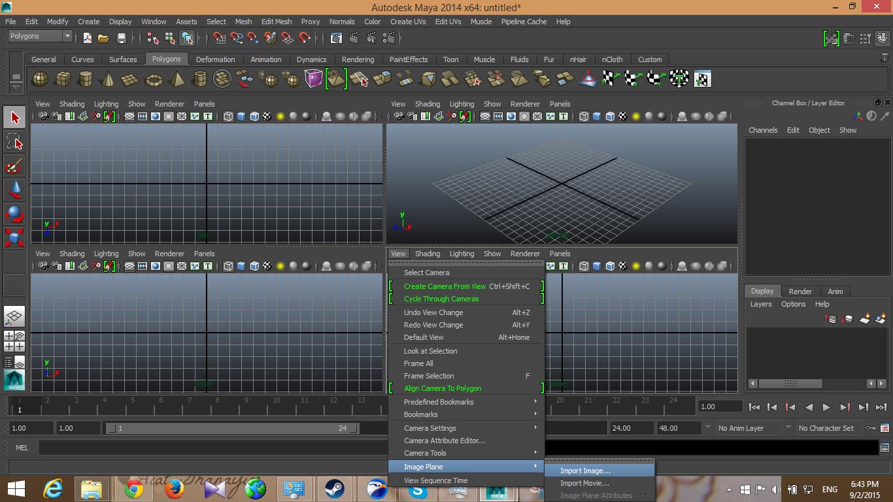The image size is (893, 502).
Task: Click the Open Scene folder icon
Action: coord(103,38)
